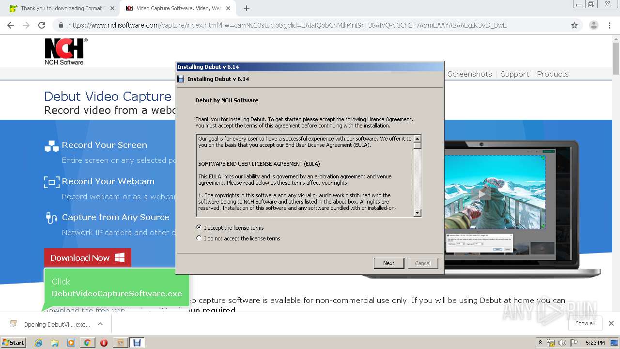The image size is (620, 349).
Task: Click the network icon in the system tray
Action: point(551,343)
